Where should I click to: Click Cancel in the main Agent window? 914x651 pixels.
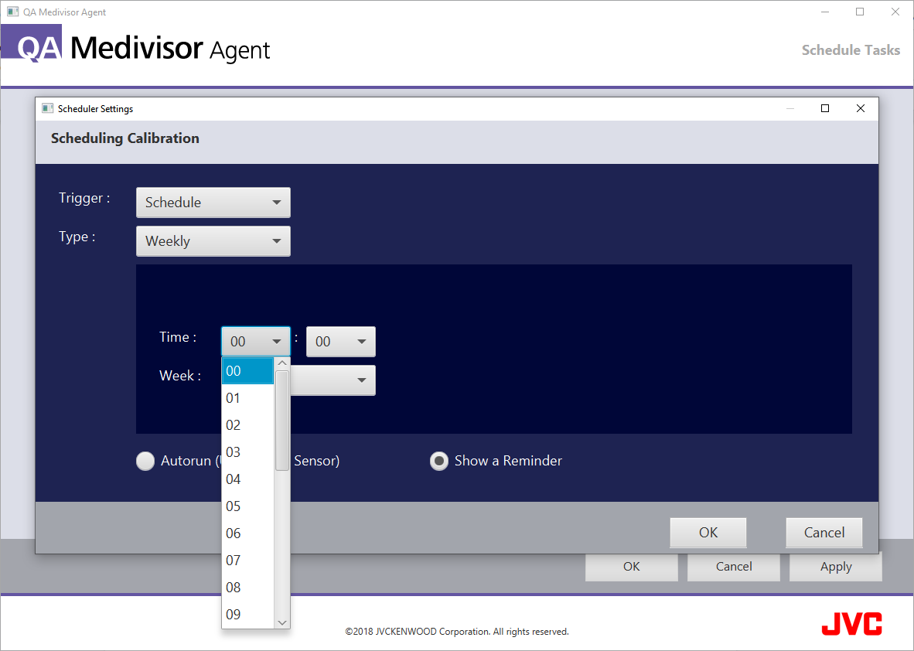coord(734,567)
